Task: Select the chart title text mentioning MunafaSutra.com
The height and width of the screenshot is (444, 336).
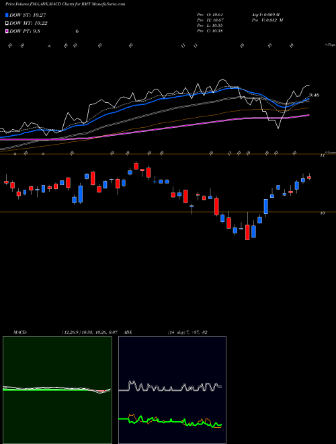Action: 65,4
